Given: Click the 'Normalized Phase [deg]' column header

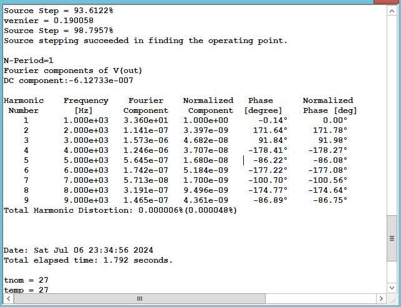Looking at the screenshot, I should click(330, 105).
